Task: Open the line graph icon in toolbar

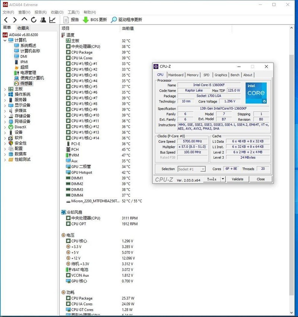Action: (53, 20)
